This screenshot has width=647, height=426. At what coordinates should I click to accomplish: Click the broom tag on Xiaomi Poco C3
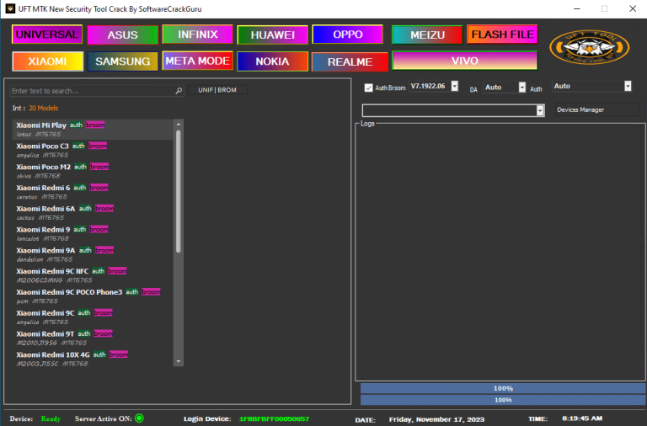(x=98, y=146)
